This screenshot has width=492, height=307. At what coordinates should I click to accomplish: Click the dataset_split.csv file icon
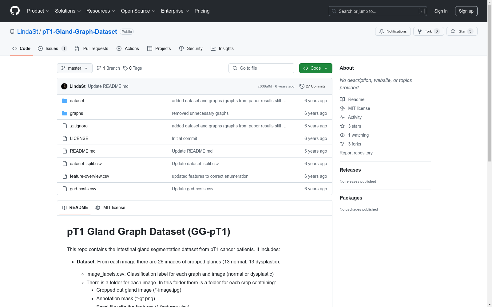click(65, 164)
